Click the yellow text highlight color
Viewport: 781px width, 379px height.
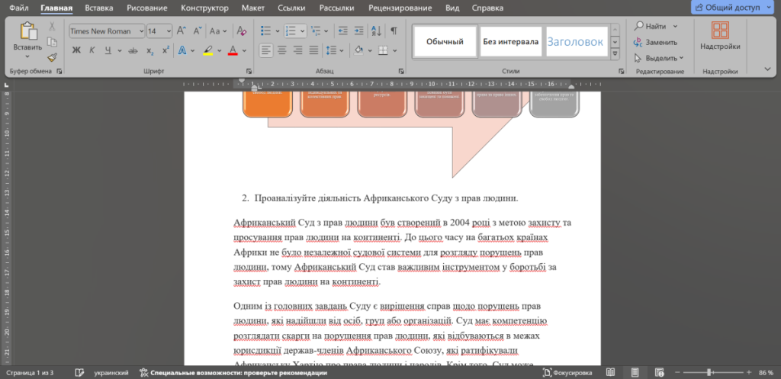(x=207, y=50)
